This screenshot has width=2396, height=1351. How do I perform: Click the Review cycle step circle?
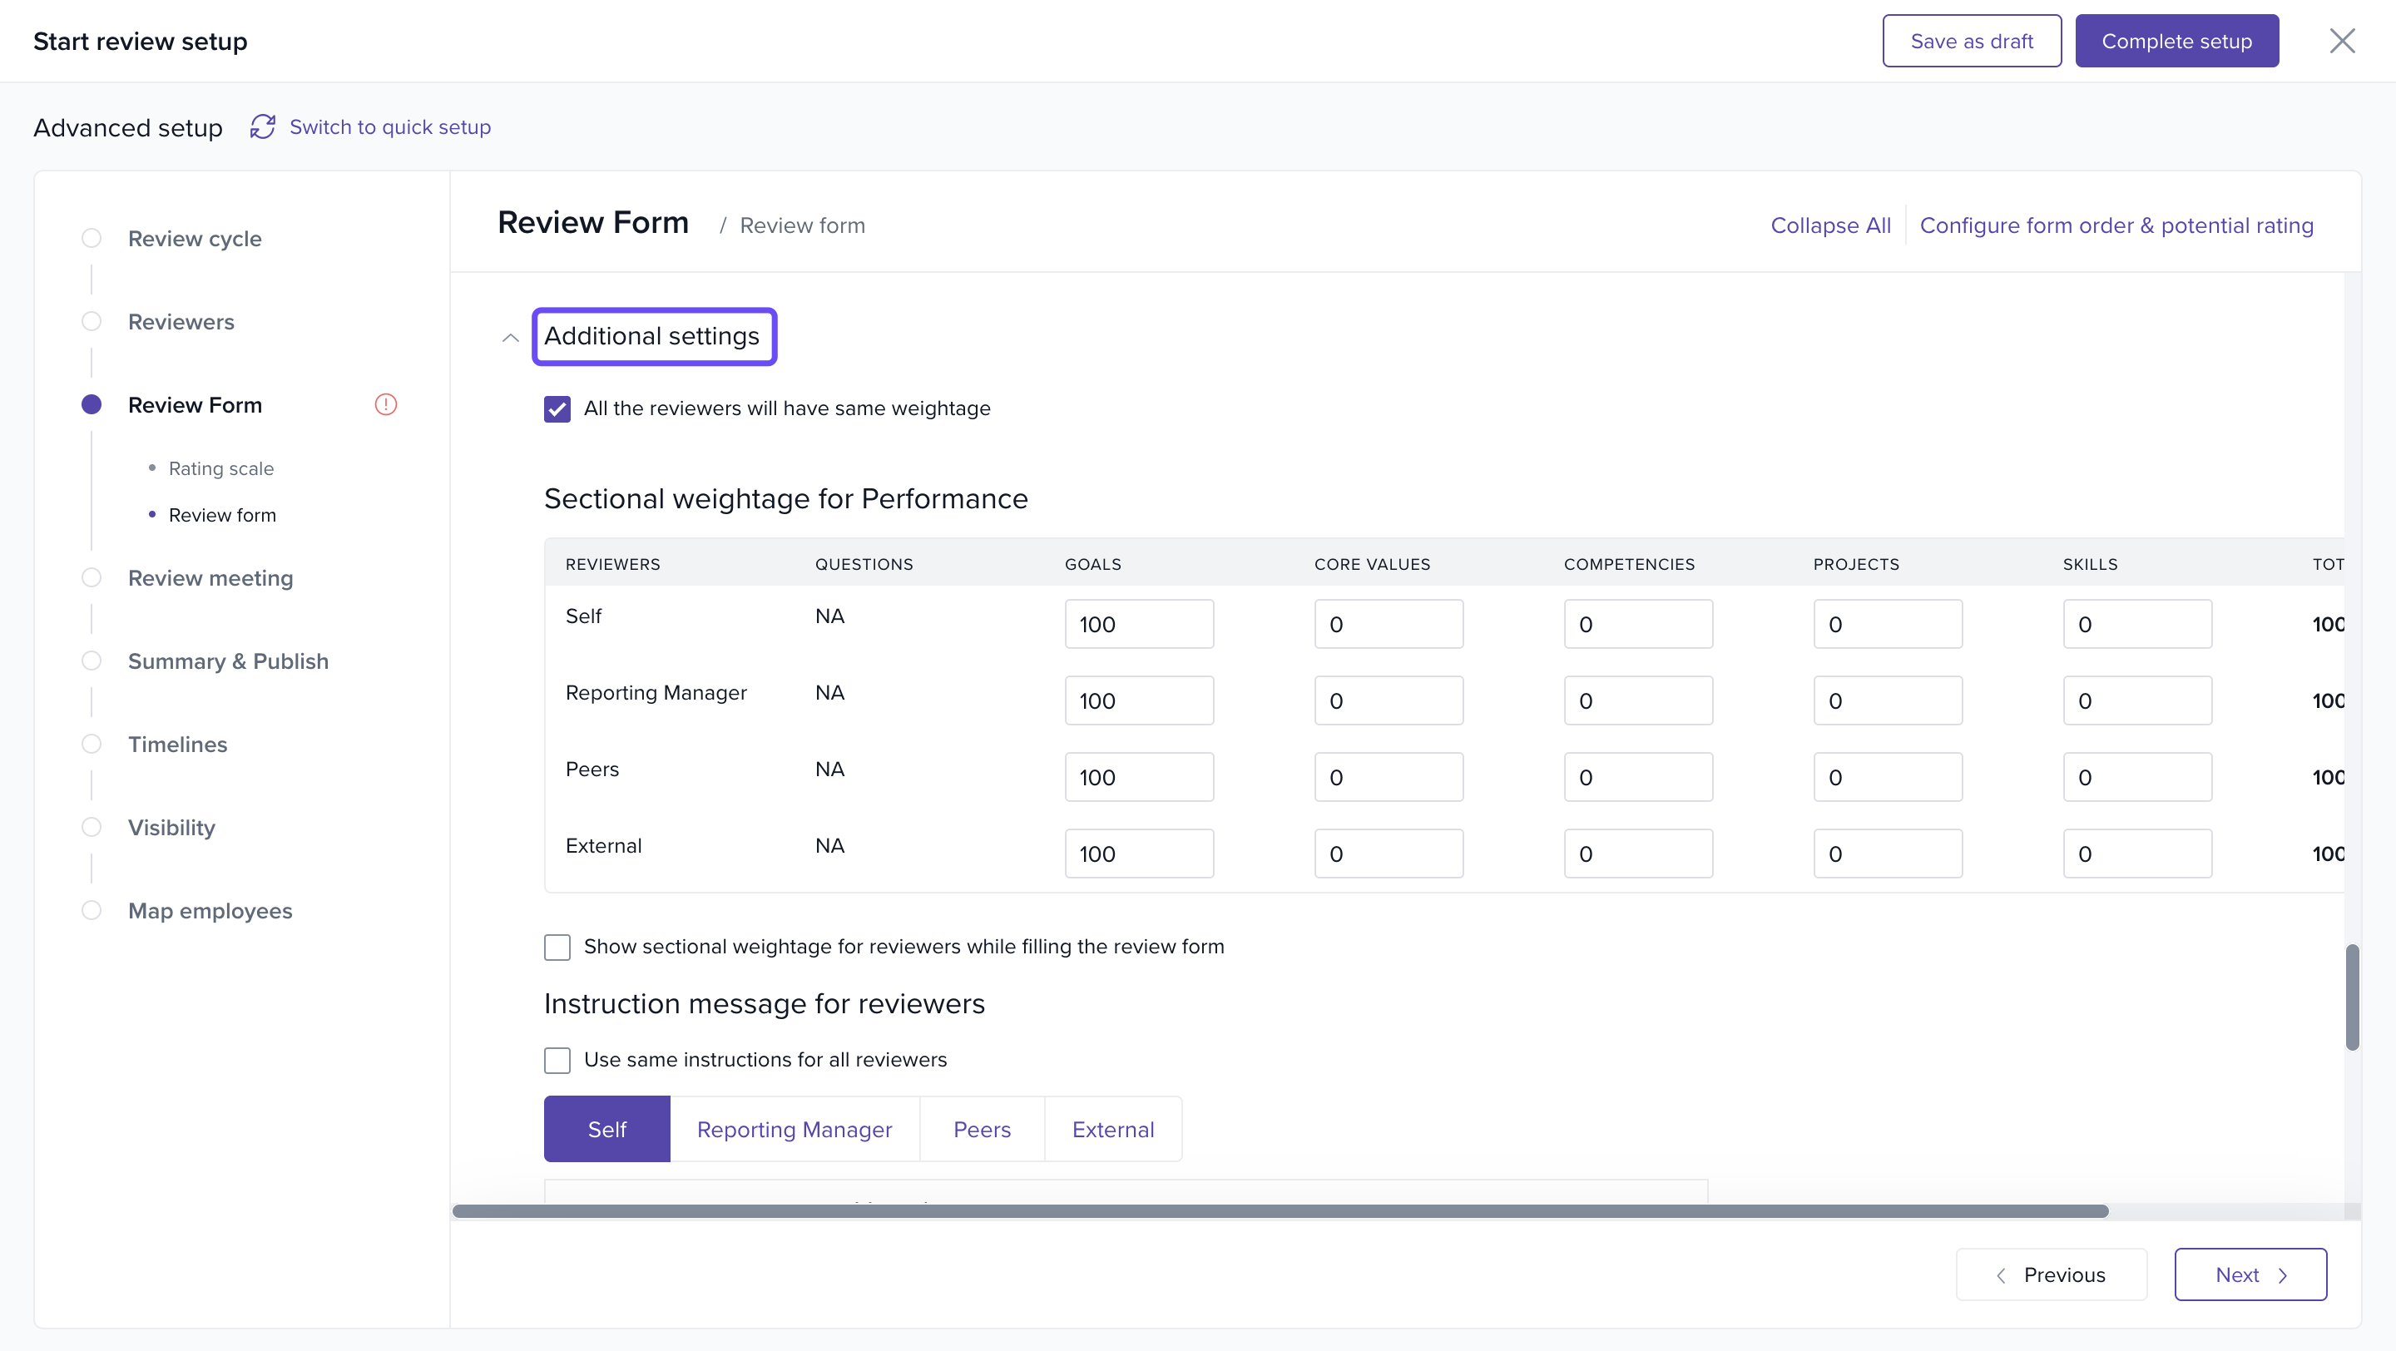coord(92,238)
